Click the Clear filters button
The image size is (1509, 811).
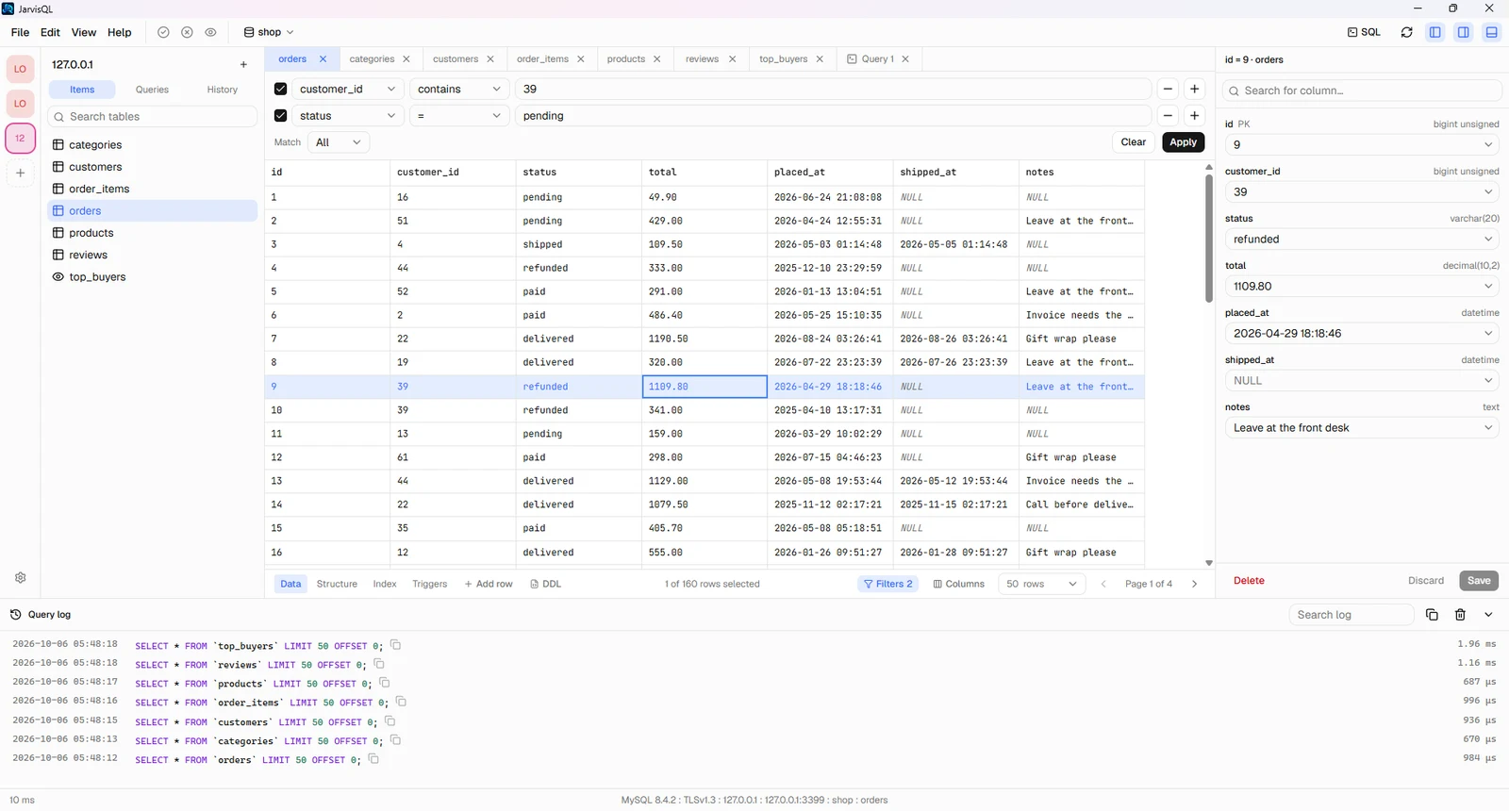click(x=1134, y=142)
